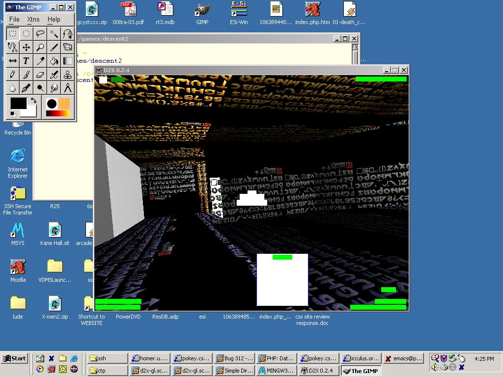This screenshot has width=503, height=377.
Task: Select the Dodge and Burn tool
Action: tap(40, 88)
